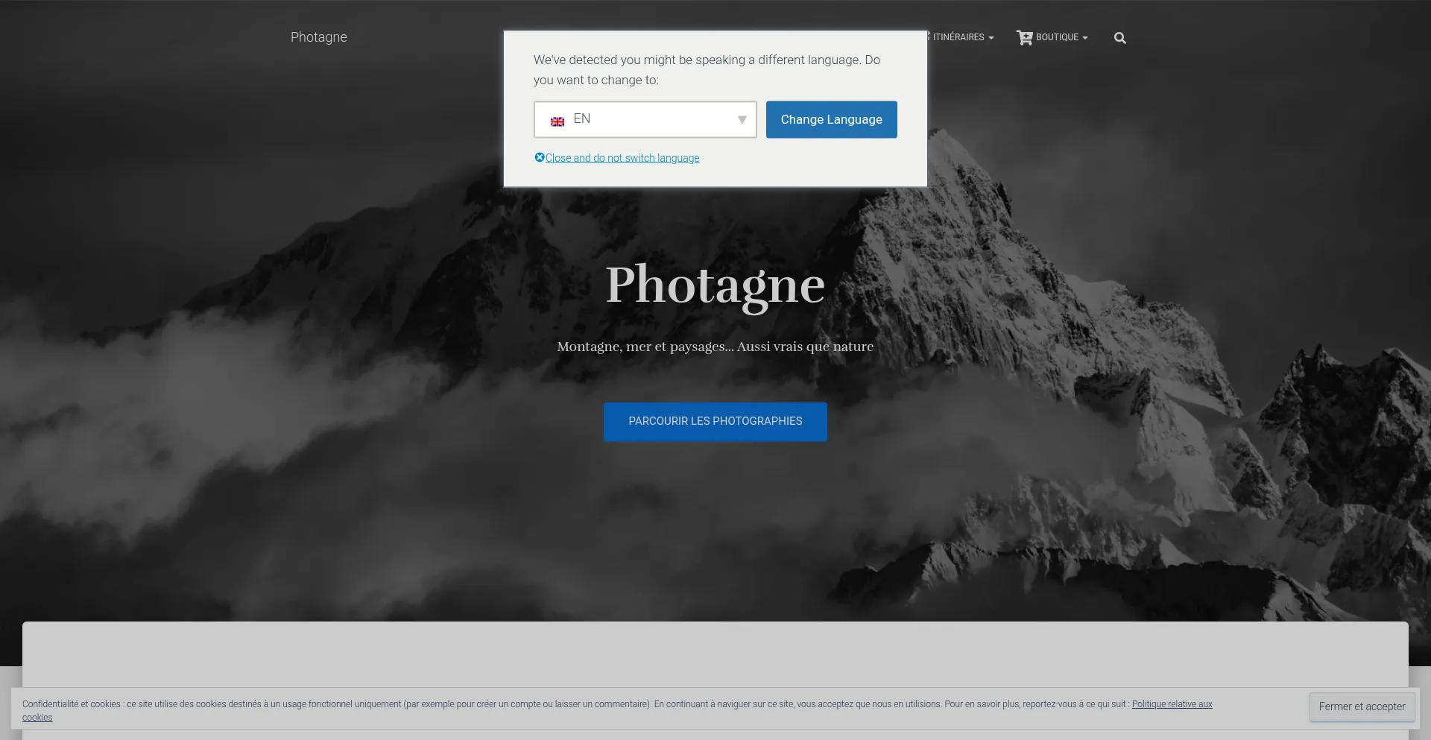Expand the EN language dropdown arrow
Screen dimensions: 1431x740
[x=742, y=120]
